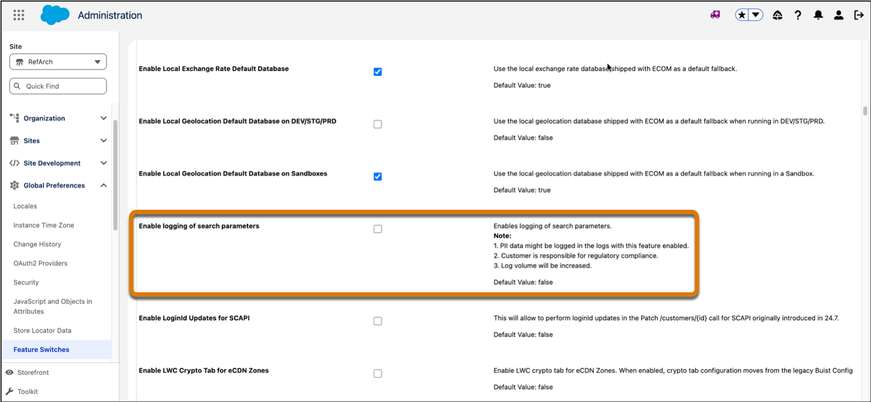Screen dimensions: 871x402
Task: Click the log out icon
Action: point(859,15)
